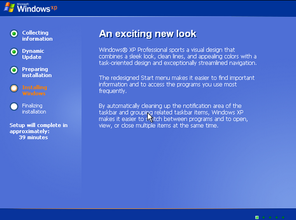Click the Preparing installation step indicator circle

pos(14,70)
